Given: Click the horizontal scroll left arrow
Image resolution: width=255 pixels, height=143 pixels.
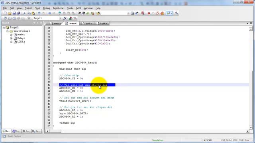Looking at the screenshot, I should coord(47,131).
